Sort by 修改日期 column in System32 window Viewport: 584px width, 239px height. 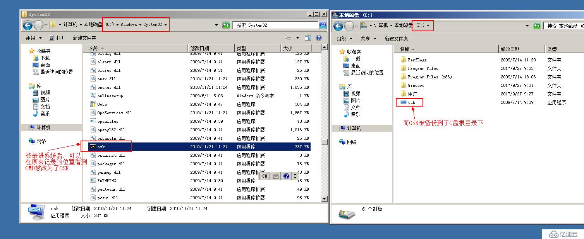click(x=211, y=48)
